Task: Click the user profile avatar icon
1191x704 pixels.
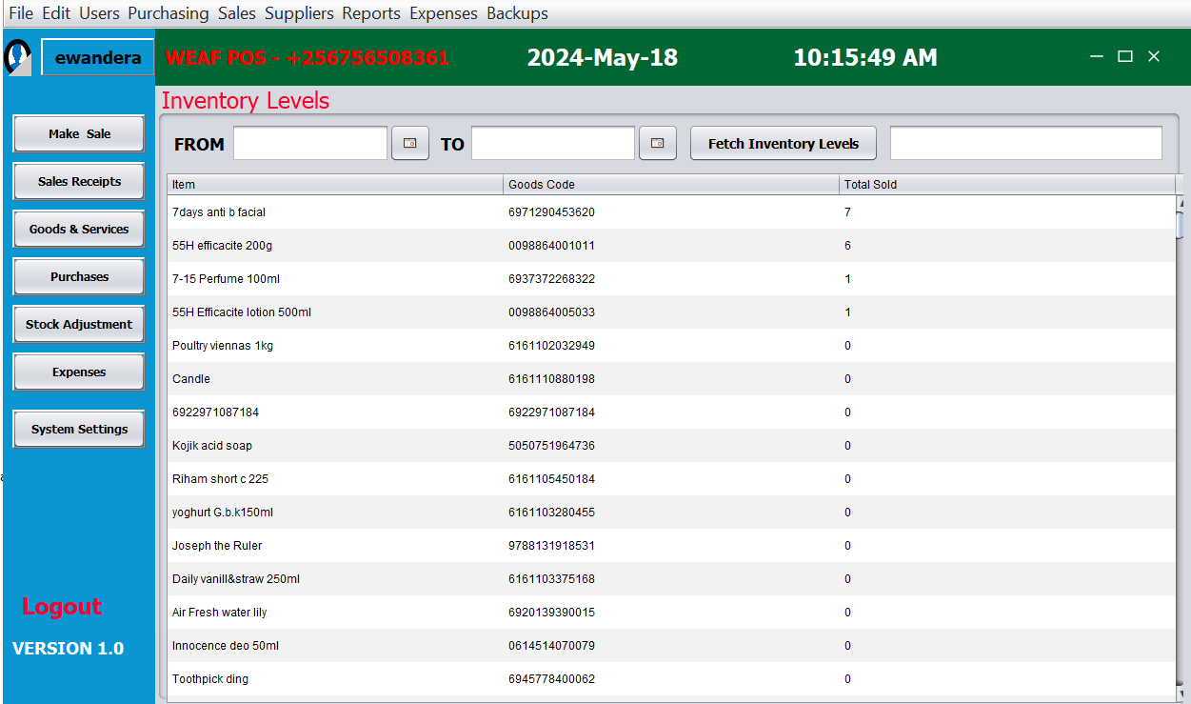Action: coord(18,57)
